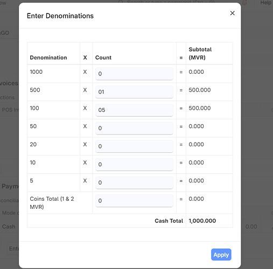Click the Cash Total value 1,000.000

pyautogui.click(x=202, y=221)
